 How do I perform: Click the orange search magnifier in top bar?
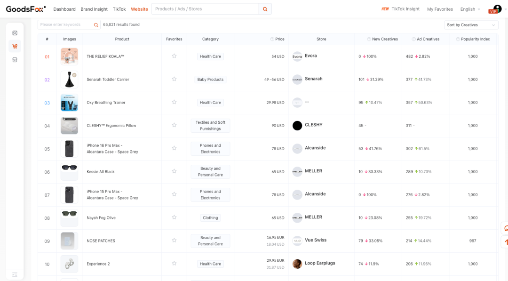(265, 9)
